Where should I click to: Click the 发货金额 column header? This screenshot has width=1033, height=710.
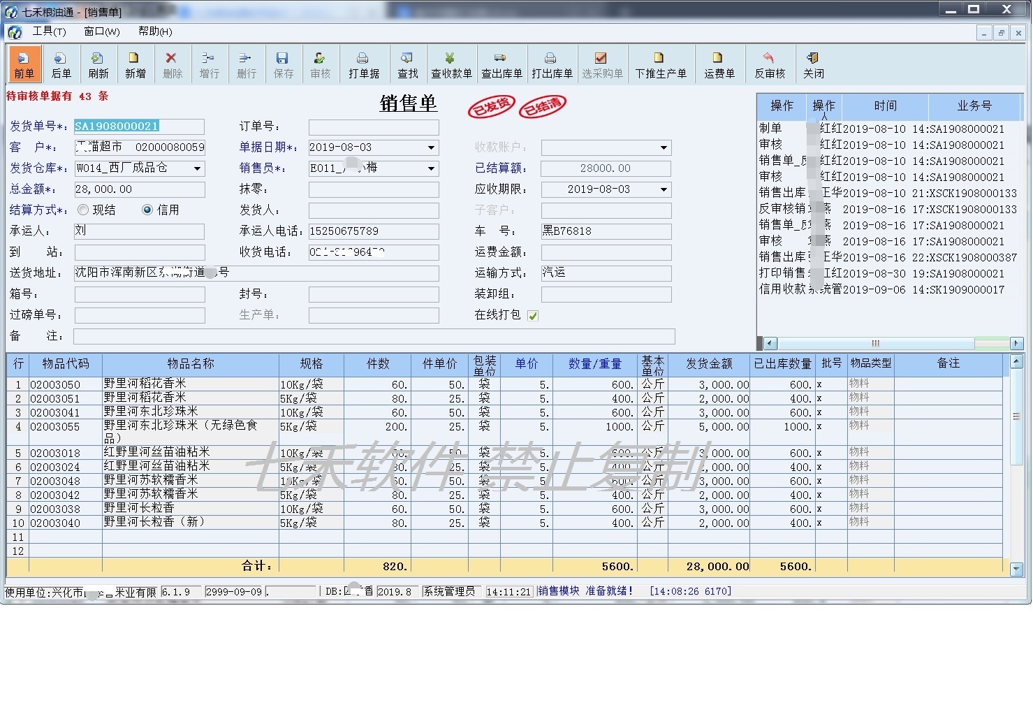click(x=709, y=364)
